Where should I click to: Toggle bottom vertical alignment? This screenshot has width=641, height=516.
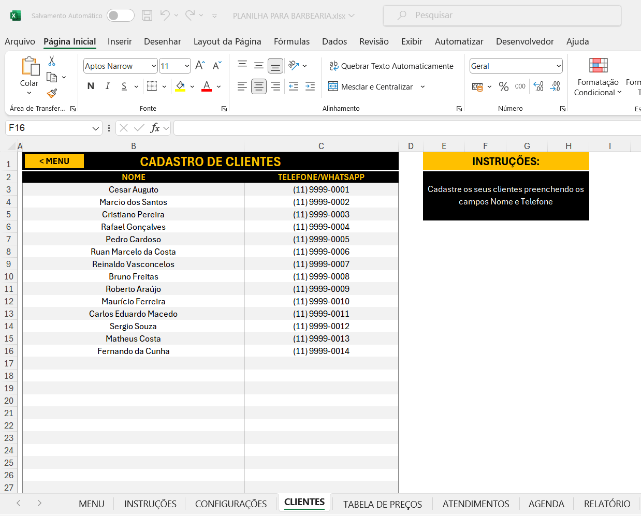pyautogui.click(x=275, y=66)
